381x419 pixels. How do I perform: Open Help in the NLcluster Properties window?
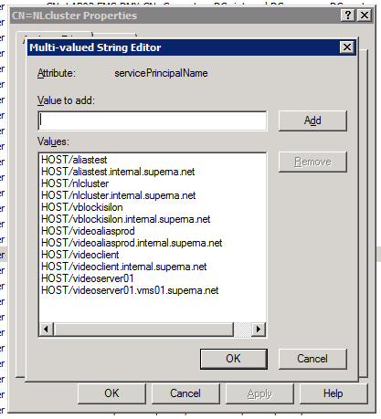[x=333, y=393]
